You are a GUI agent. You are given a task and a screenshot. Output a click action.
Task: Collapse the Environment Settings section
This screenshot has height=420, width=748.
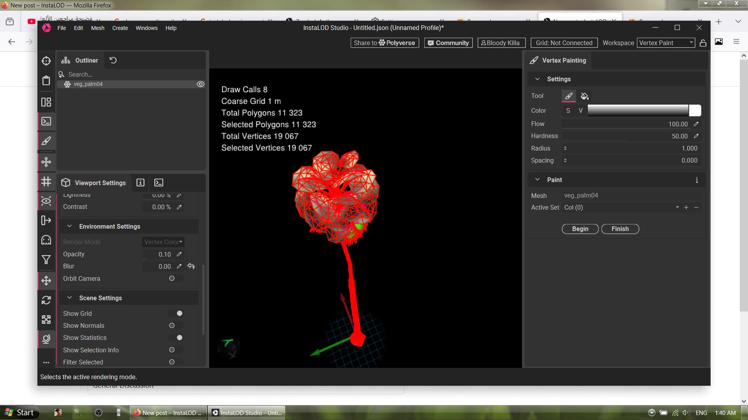69,226
